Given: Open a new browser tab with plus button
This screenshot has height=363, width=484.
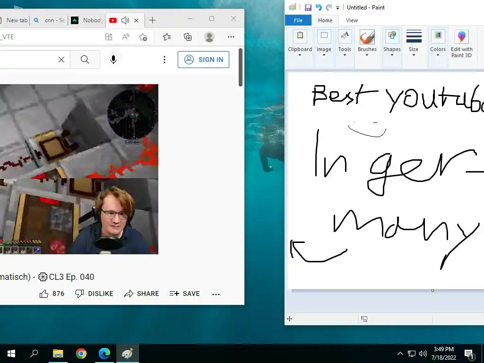Looking at the screenshot, I should (152, 20).
